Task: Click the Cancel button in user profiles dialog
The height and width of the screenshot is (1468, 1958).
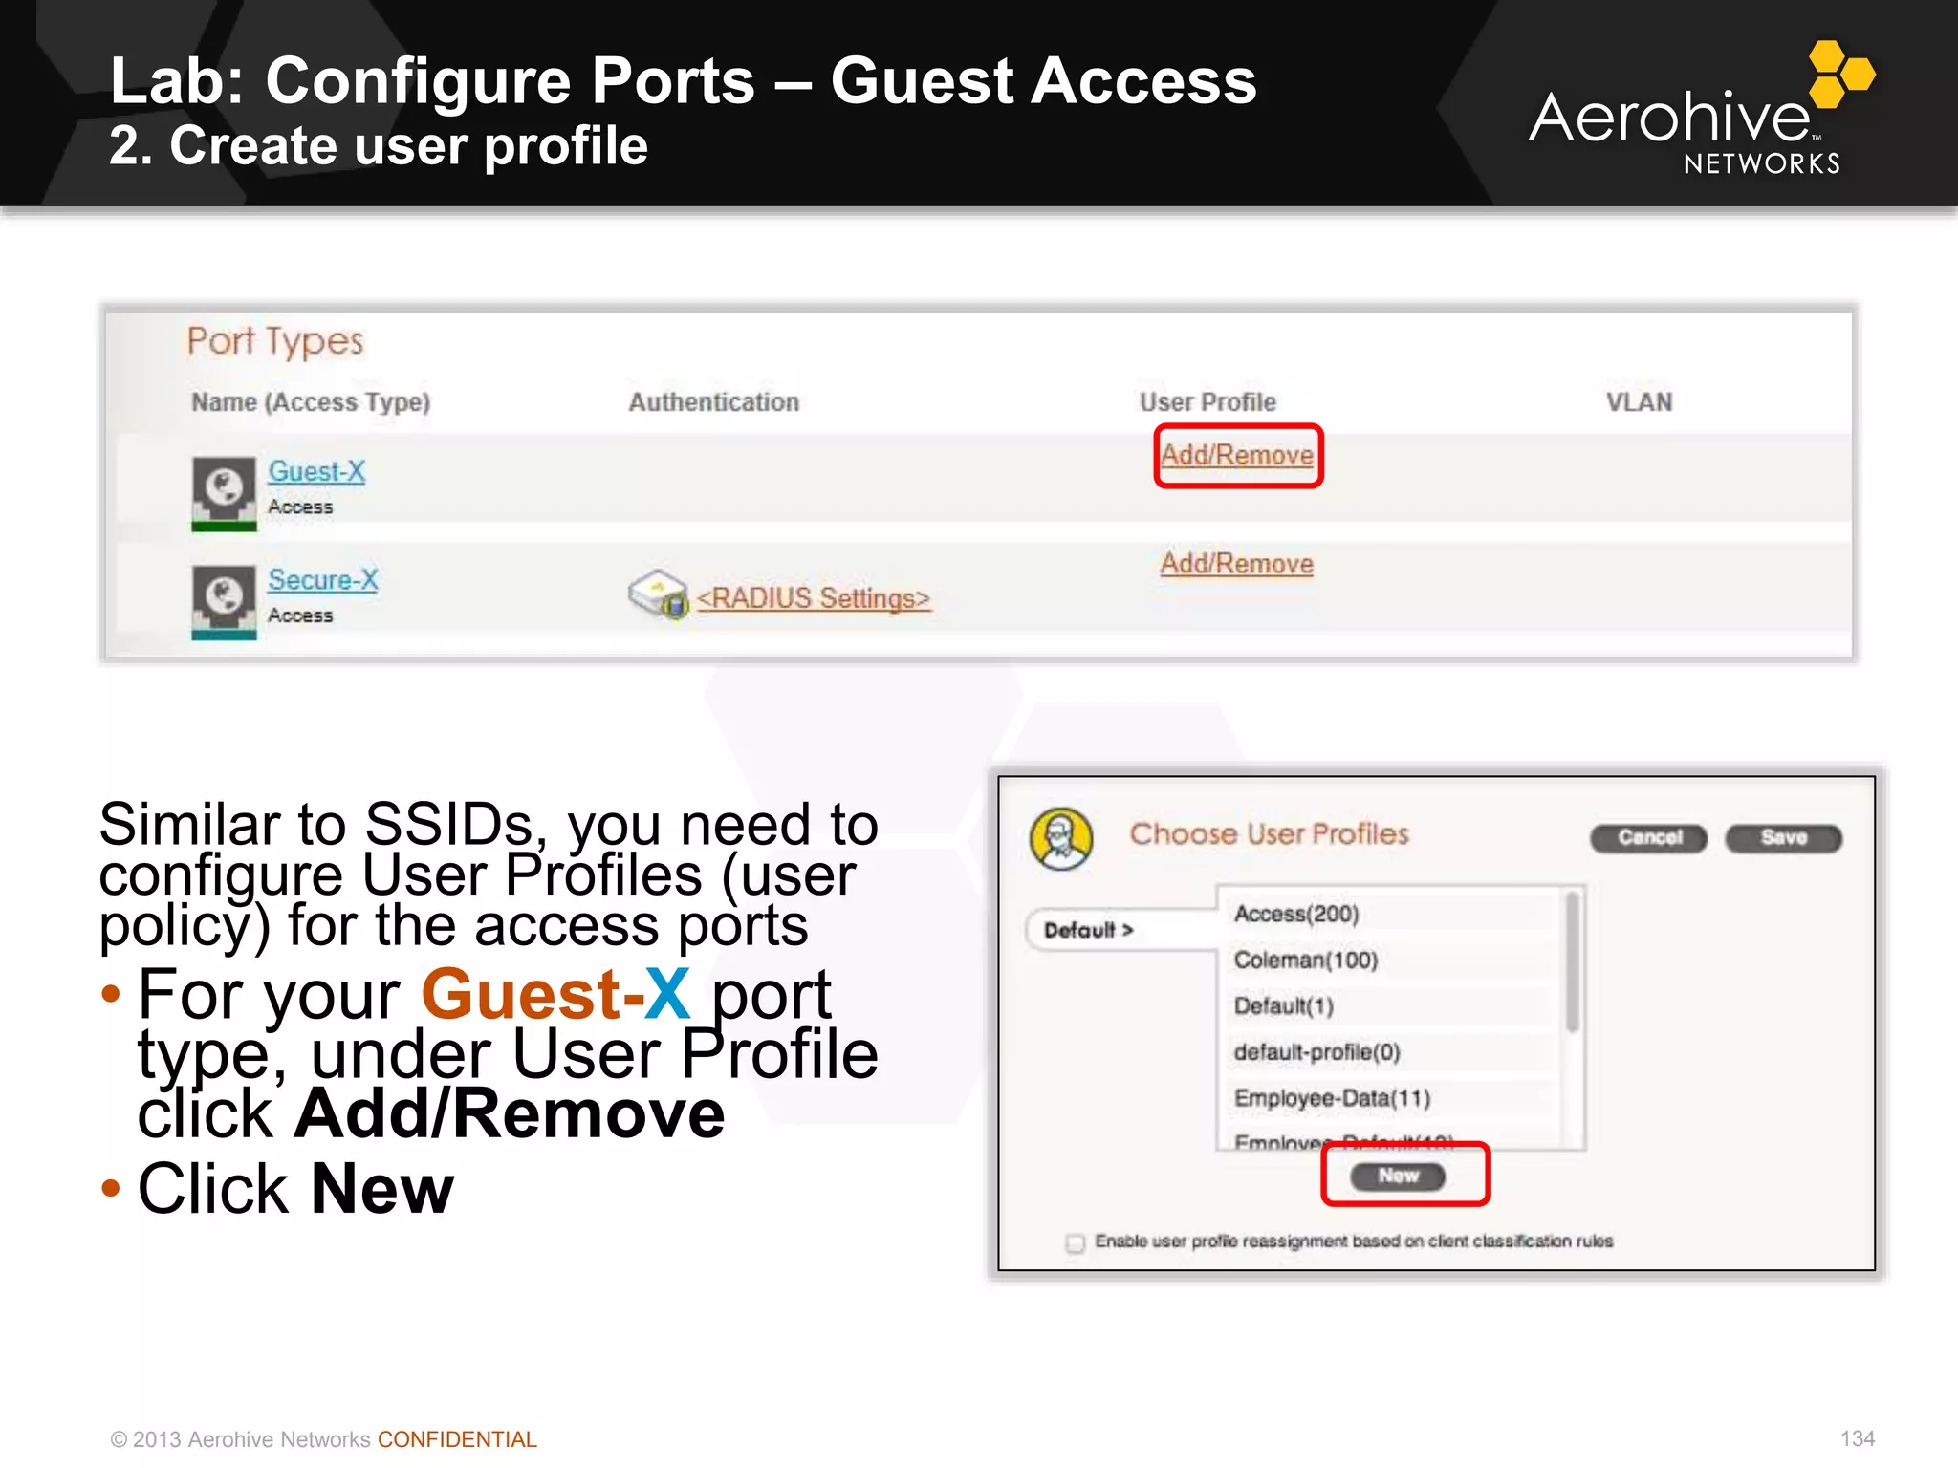Action: [x=1649, y=838]
